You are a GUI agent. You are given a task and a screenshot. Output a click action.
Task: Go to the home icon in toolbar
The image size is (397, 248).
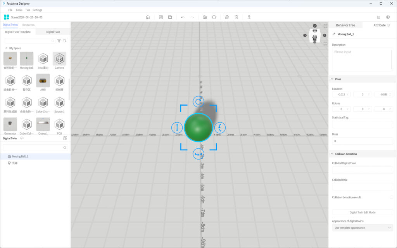pos(148,17)
